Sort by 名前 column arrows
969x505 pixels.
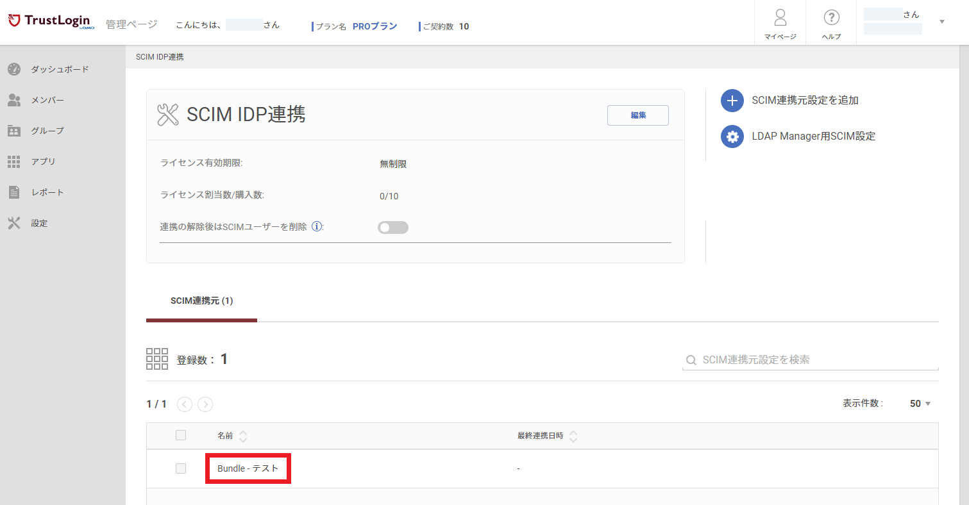[243, 436]
